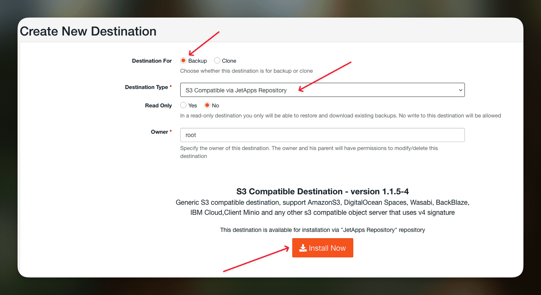Click the download icon inside Install Now button

click(x=303, y=248)
